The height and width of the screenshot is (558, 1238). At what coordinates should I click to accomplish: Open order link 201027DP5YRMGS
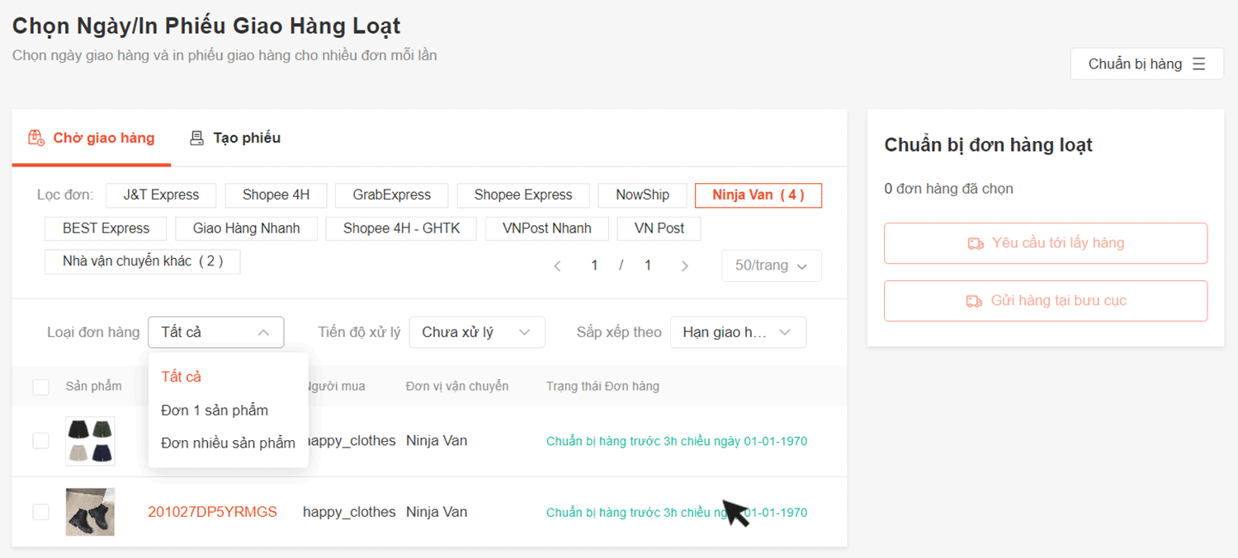(212, 512)
